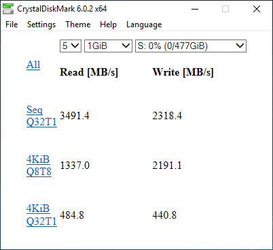
Task: Click the Seq read result 3491.4
Action: (x=75, y=116)
